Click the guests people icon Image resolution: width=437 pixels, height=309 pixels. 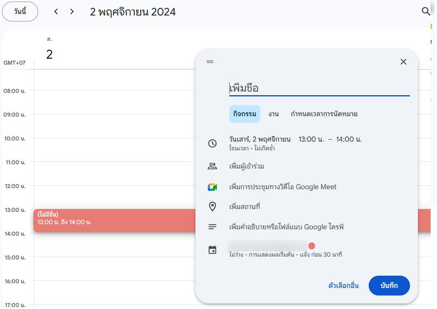[213, 166]
